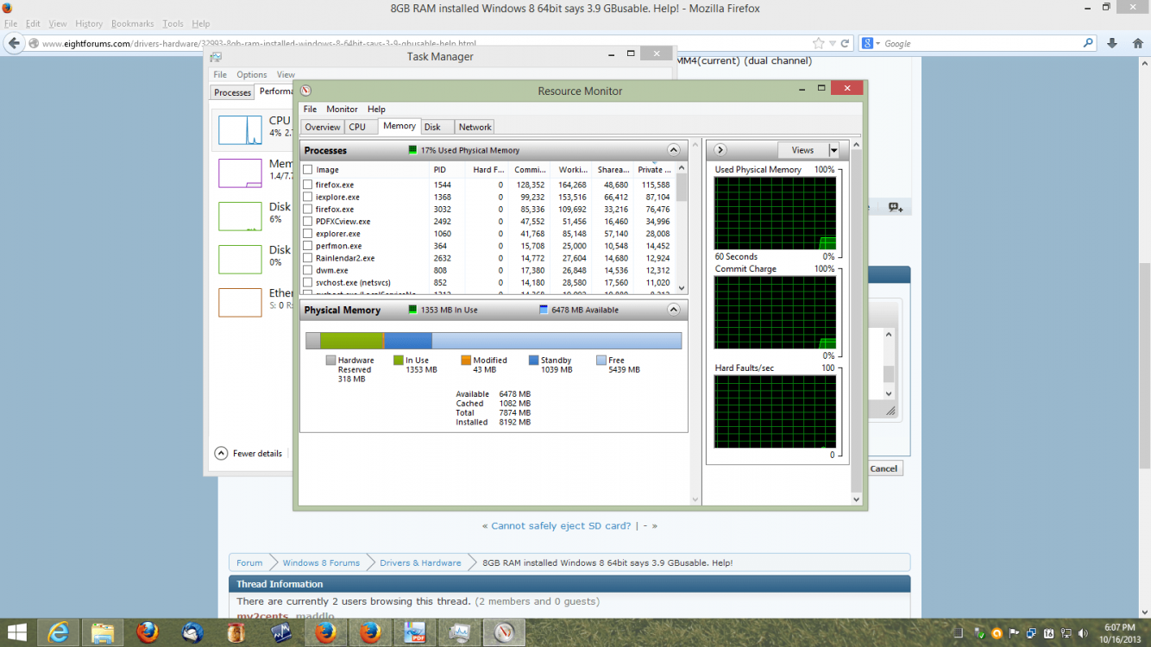1151x647 pixels.
Task: Click the Resource Monitor title bar icon
Action: point(305,91)
